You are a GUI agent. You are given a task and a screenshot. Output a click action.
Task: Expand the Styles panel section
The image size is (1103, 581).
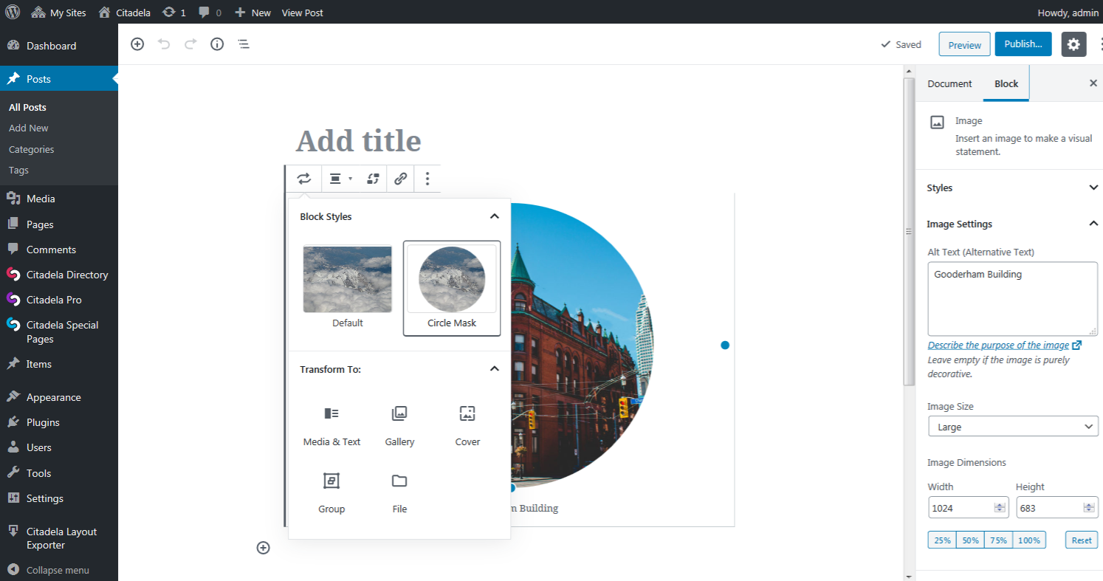1012,188
